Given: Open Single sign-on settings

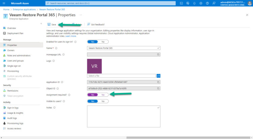Looking at the screenshot, I should tap(14, 66).
